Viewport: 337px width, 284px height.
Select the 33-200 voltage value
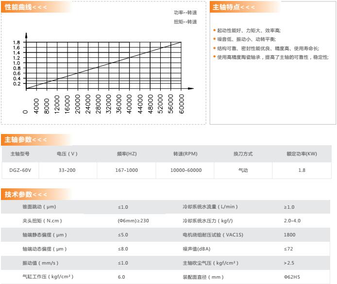[67, 170]
